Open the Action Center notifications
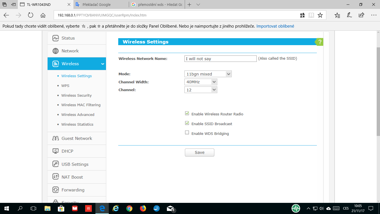This screenshot has height=214, width=380. point(371,208)
